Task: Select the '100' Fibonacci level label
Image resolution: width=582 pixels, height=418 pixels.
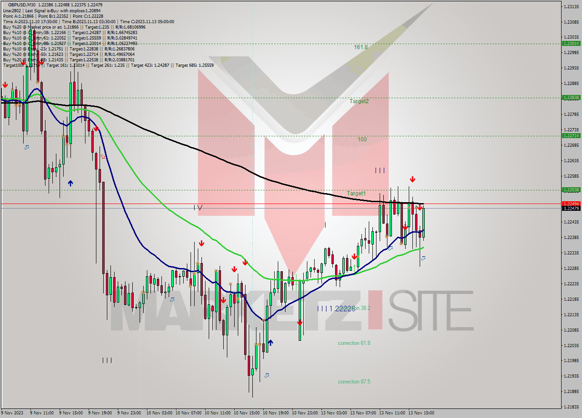Action: click(x=362, y=139)
